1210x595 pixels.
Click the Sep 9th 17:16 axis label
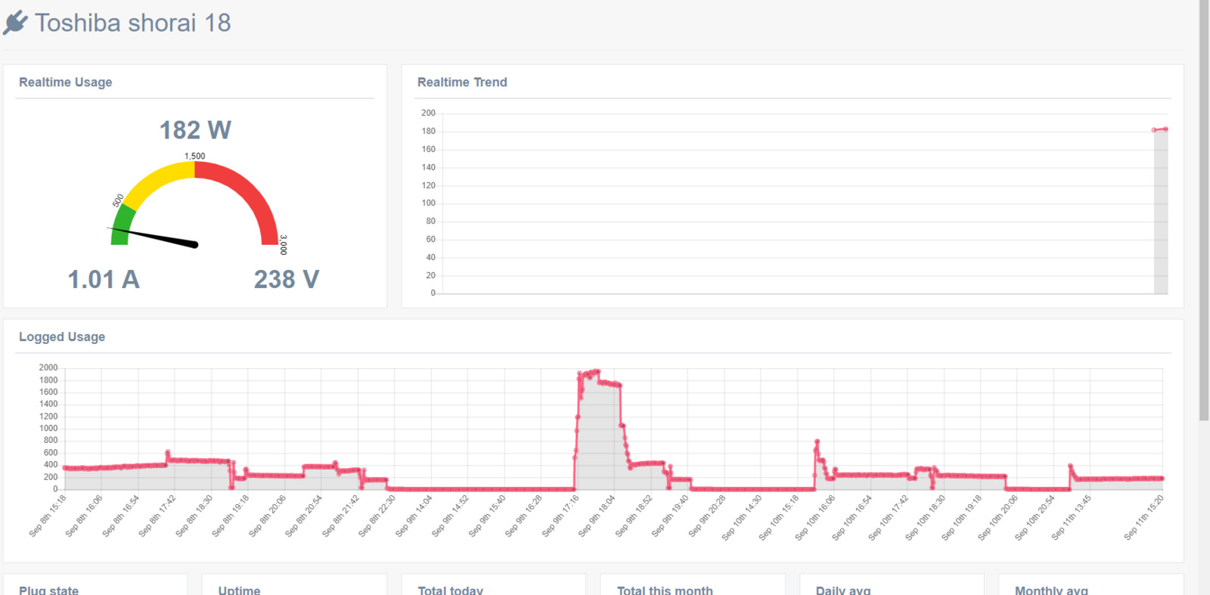(560, 516)
